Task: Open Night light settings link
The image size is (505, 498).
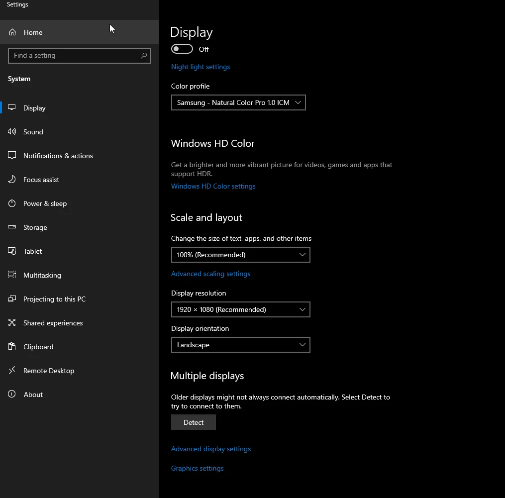Action: click(x=201, y=67)
